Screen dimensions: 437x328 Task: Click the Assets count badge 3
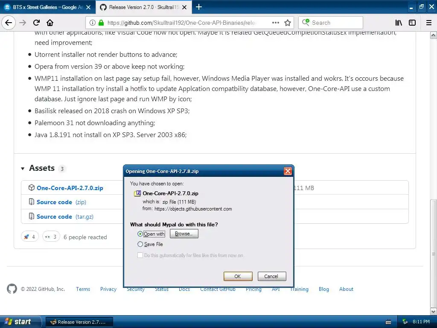point(62,169)
